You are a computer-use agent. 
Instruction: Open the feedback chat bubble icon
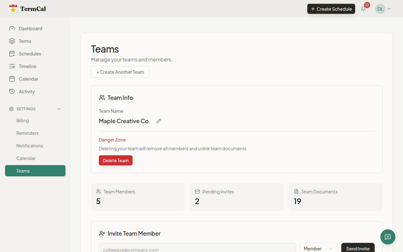(x=388, y=237)
